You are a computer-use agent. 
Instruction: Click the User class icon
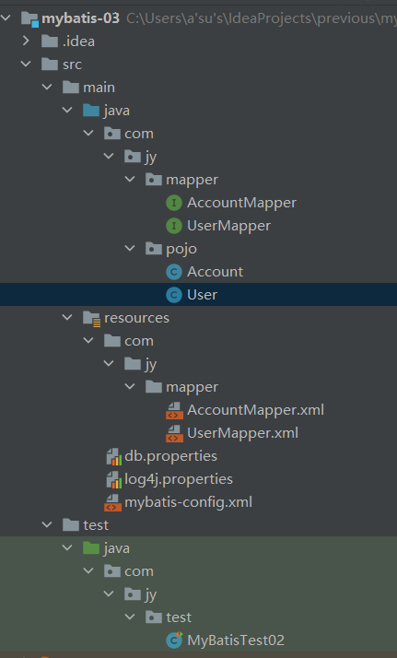coord(174,295)
